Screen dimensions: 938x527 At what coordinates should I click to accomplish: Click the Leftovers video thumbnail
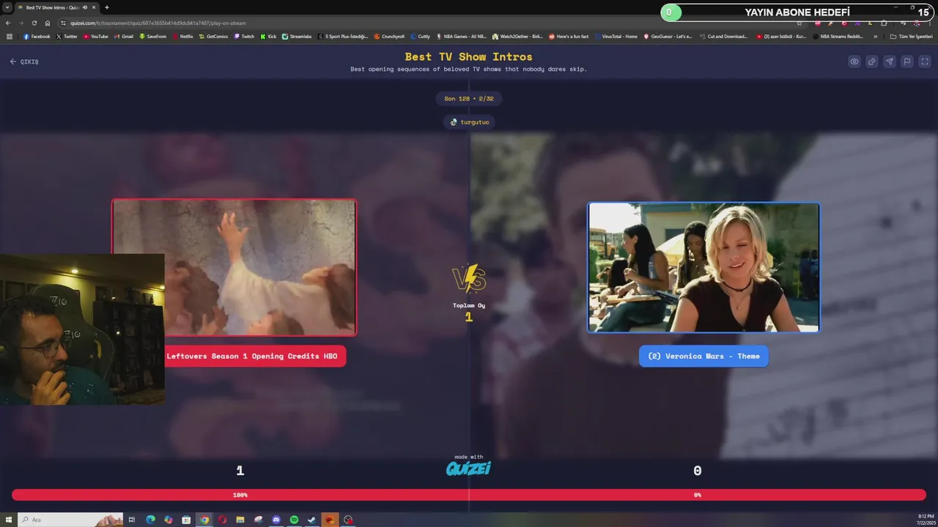[x=234, y=268]
